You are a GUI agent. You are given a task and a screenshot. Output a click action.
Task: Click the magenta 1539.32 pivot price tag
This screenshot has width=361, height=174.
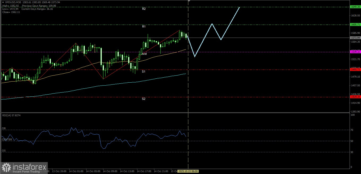[x=355, y=52]
